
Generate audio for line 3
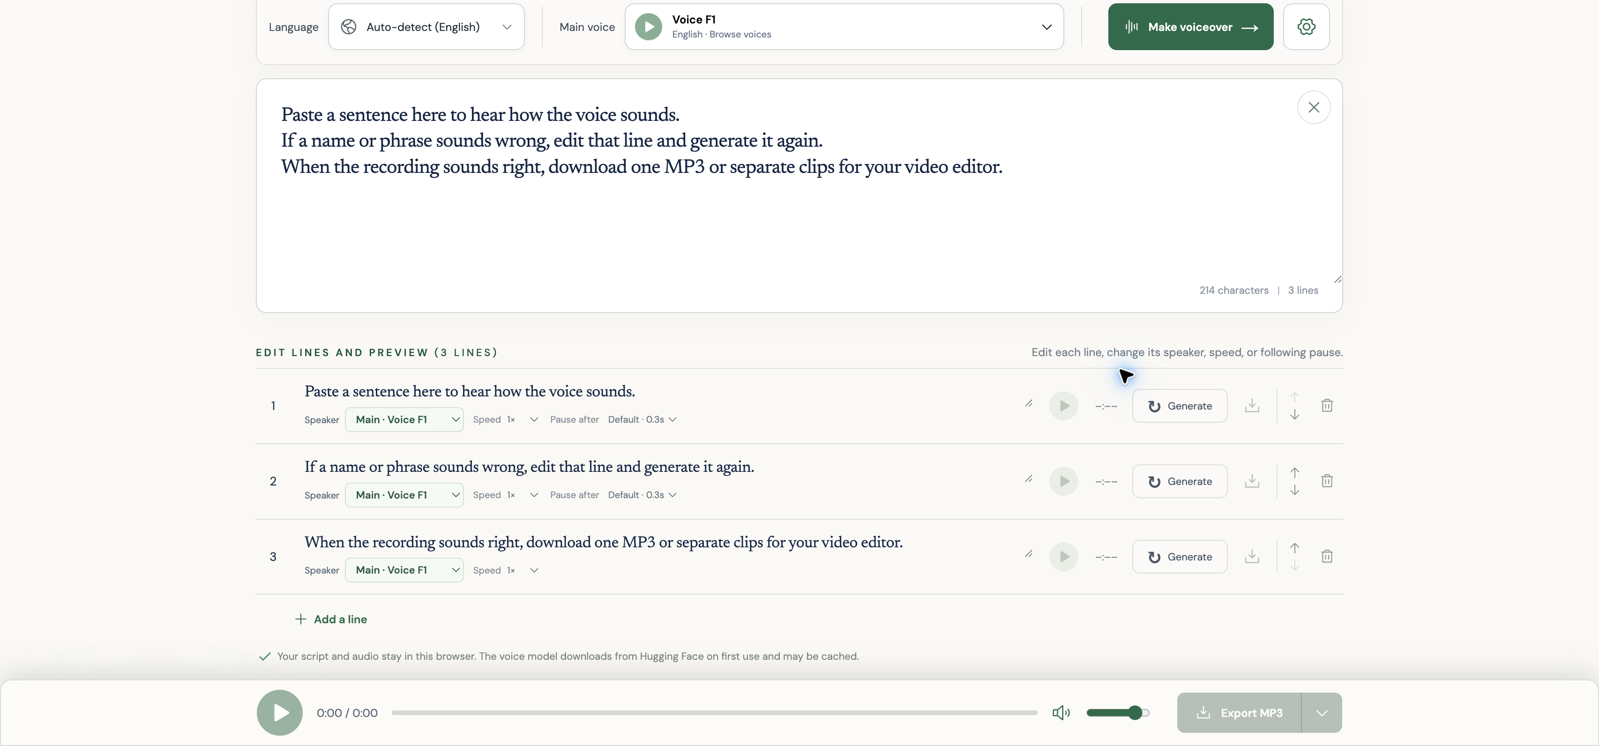[x=1180, y=557]
